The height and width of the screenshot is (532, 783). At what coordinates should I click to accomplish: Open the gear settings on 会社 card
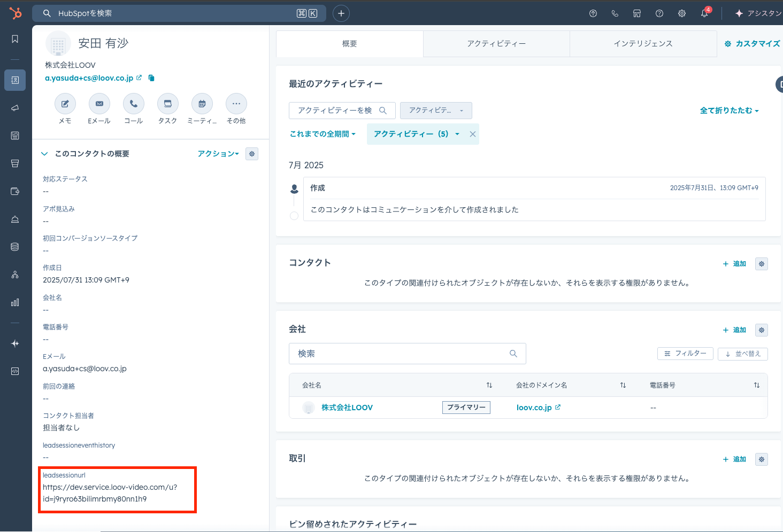[762, 330]
